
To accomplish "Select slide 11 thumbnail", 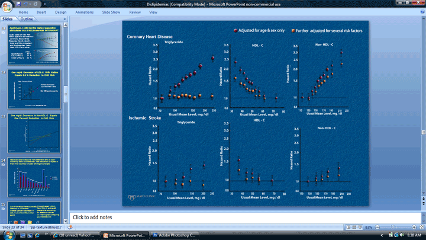I will point(34,45).
